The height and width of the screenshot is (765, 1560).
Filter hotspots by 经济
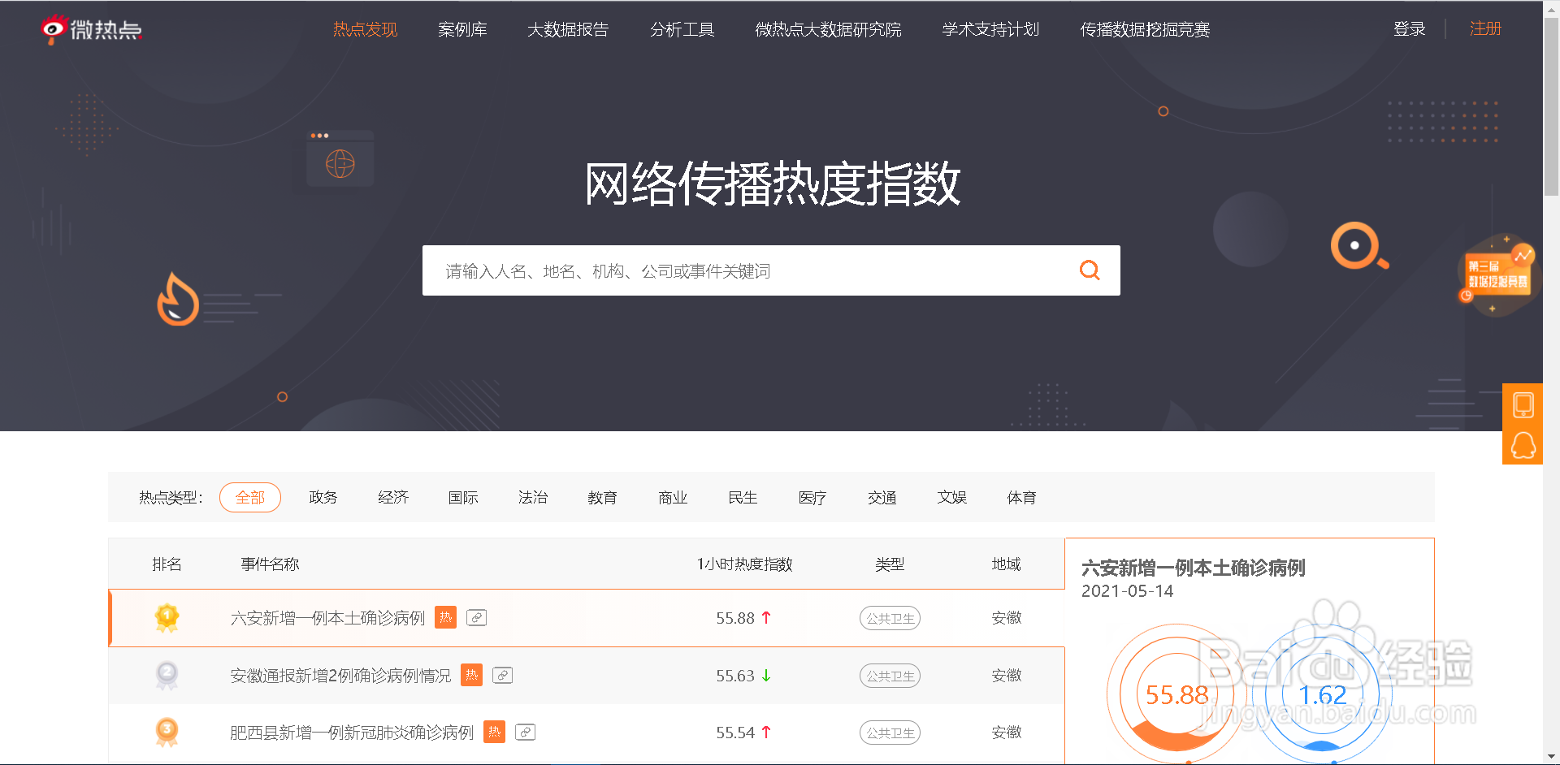click(393, 498)
